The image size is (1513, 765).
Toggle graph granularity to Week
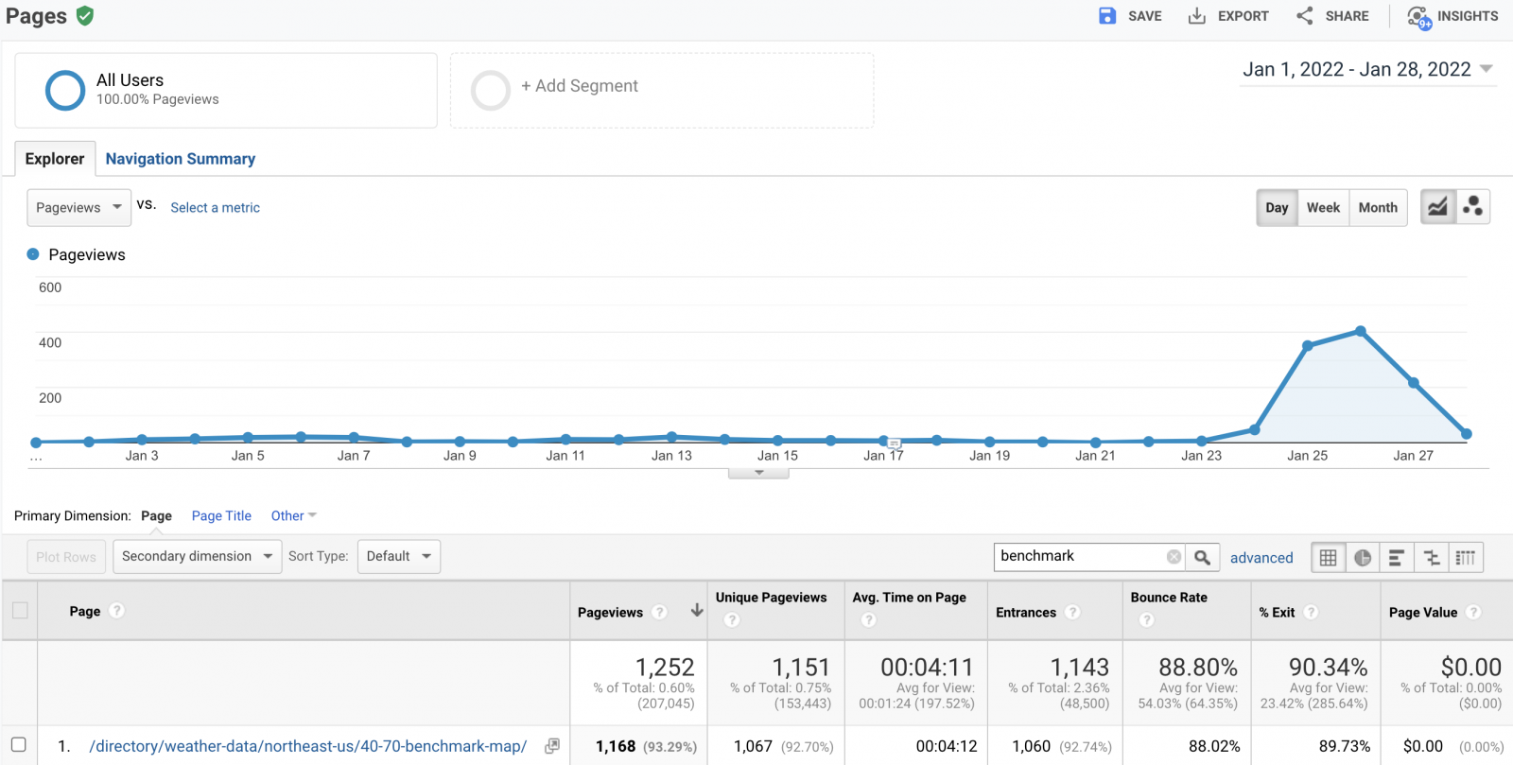pos(1323,208)
